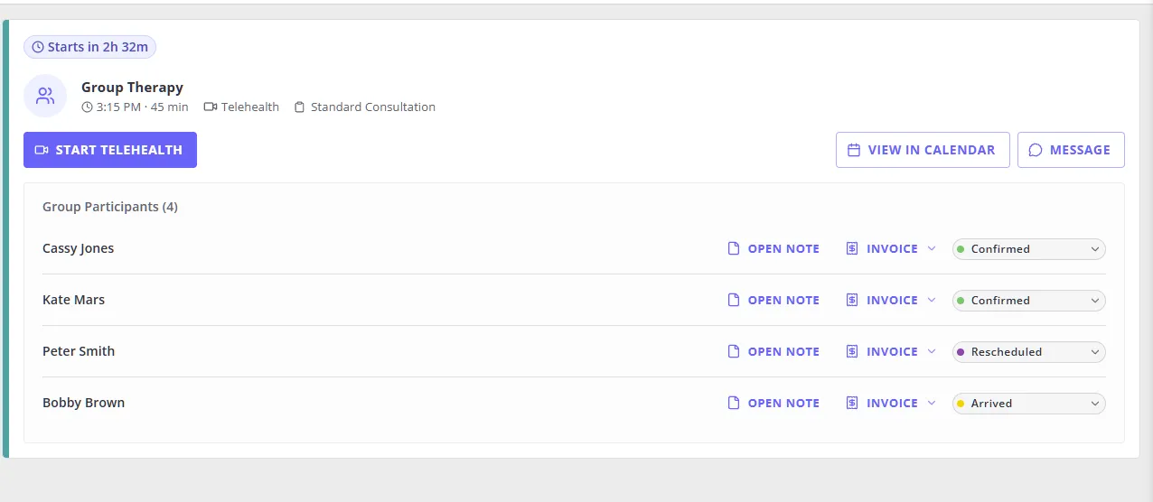Click the 3:15 PM · 45 min text

point(143,107)
